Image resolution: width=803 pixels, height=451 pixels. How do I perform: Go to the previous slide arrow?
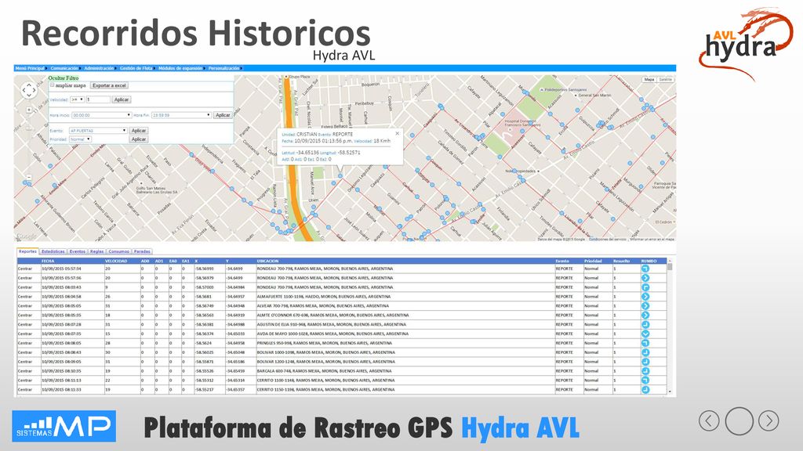709,420
